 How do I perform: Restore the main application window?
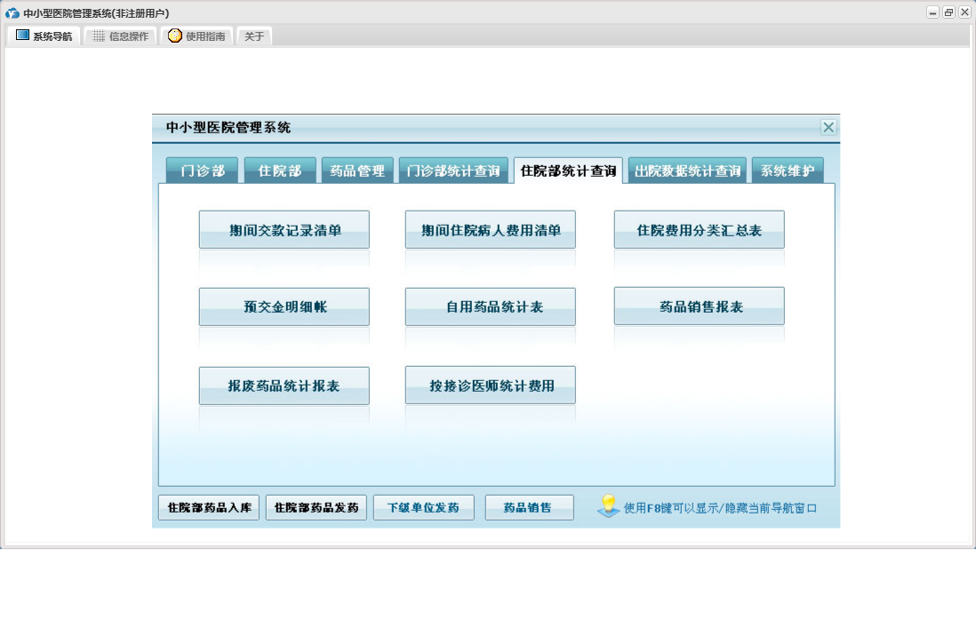pos(948,12)
